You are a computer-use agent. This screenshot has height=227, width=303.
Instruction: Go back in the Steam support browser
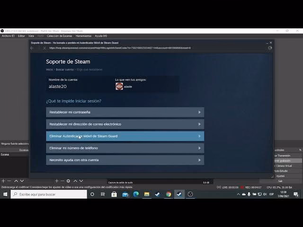(32, 48)
